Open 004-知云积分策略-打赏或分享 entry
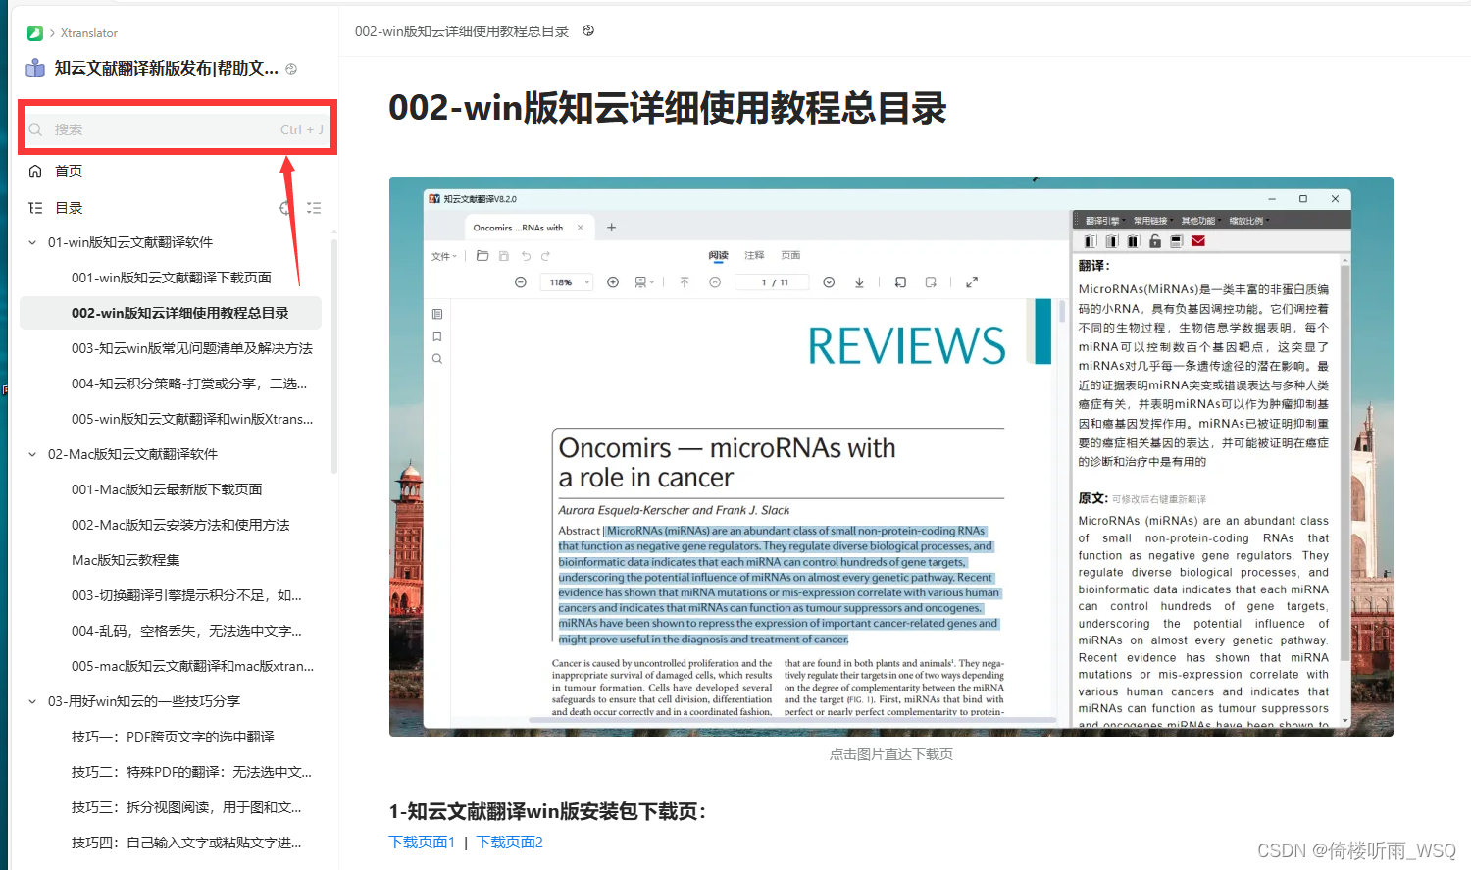Screen dimensions: 1471x870 click(x=189, y=384)
